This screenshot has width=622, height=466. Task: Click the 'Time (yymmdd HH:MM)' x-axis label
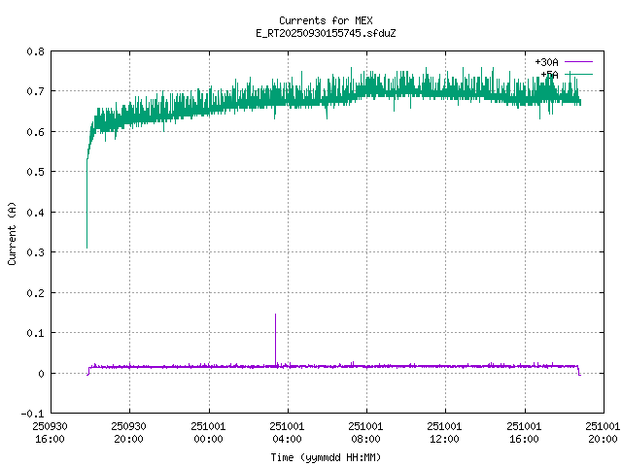[x=324, y=456]
